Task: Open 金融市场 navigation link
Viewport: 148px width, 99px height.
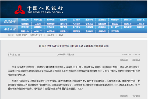Action: pos(89,20)
